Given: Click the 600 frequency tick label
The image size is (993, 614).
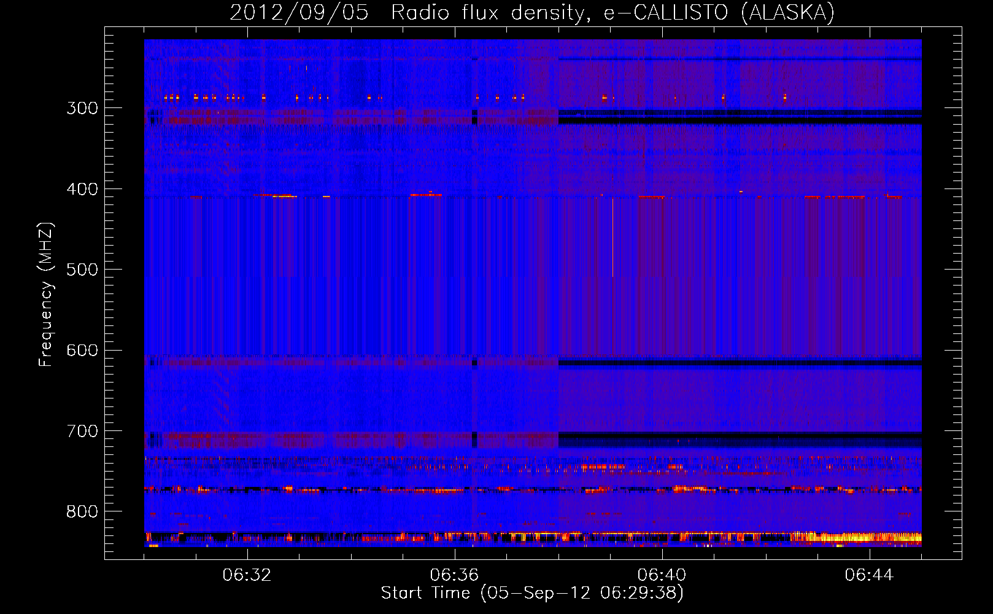Looking at the screenshot, I should [82, 350].
